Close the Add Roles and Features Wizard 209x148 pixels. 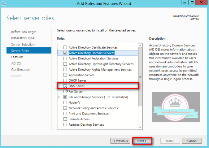201,2
